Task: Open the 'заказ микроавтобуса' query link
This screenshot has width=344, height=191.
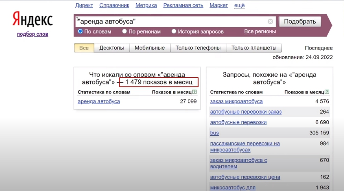Action: click(236, 102)
